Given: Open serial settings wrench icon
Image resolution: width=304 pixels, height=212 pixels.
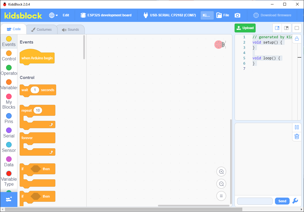Looking at the screenshot, I should (x=295, y=201).
